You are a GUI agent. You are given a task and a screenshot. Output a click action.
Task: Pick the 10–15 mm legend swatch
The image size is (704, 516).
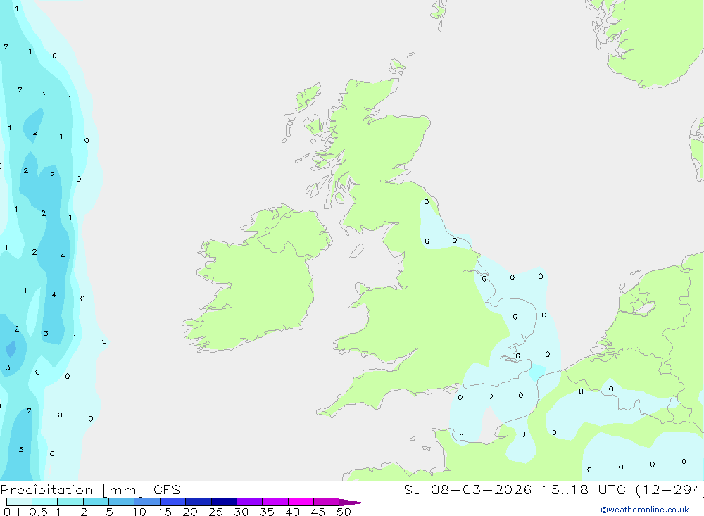pyautogui.click(x=147, y=502)
